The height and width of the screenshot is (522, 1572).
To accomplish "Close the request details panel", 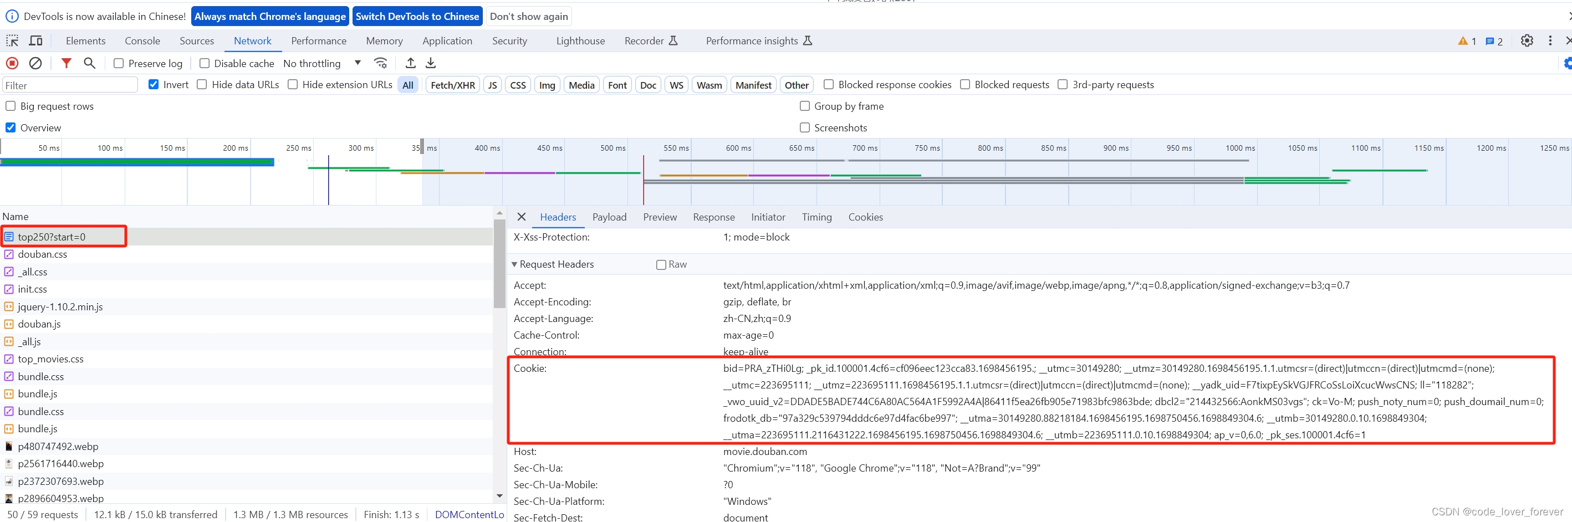I will tap(521, 217).
